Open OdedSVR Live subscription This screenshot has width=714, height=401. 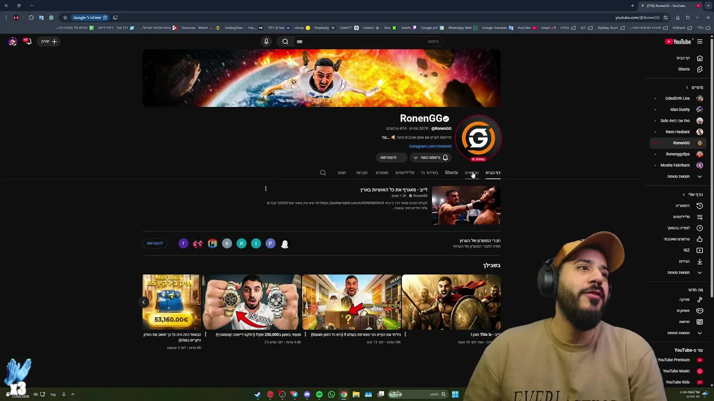tap(679, 98)
